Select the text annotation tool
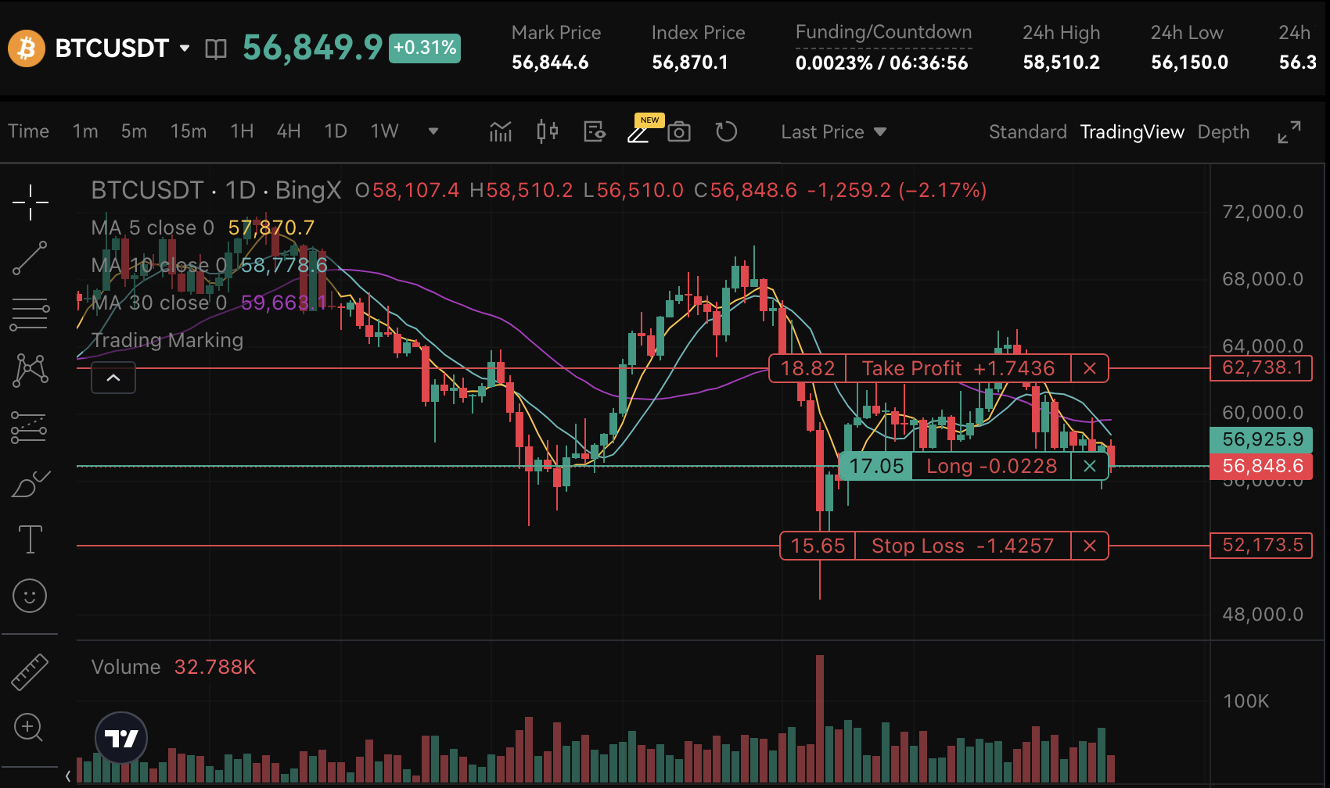This screenshot has width=1330, height=788. click(x=30, y=539)
